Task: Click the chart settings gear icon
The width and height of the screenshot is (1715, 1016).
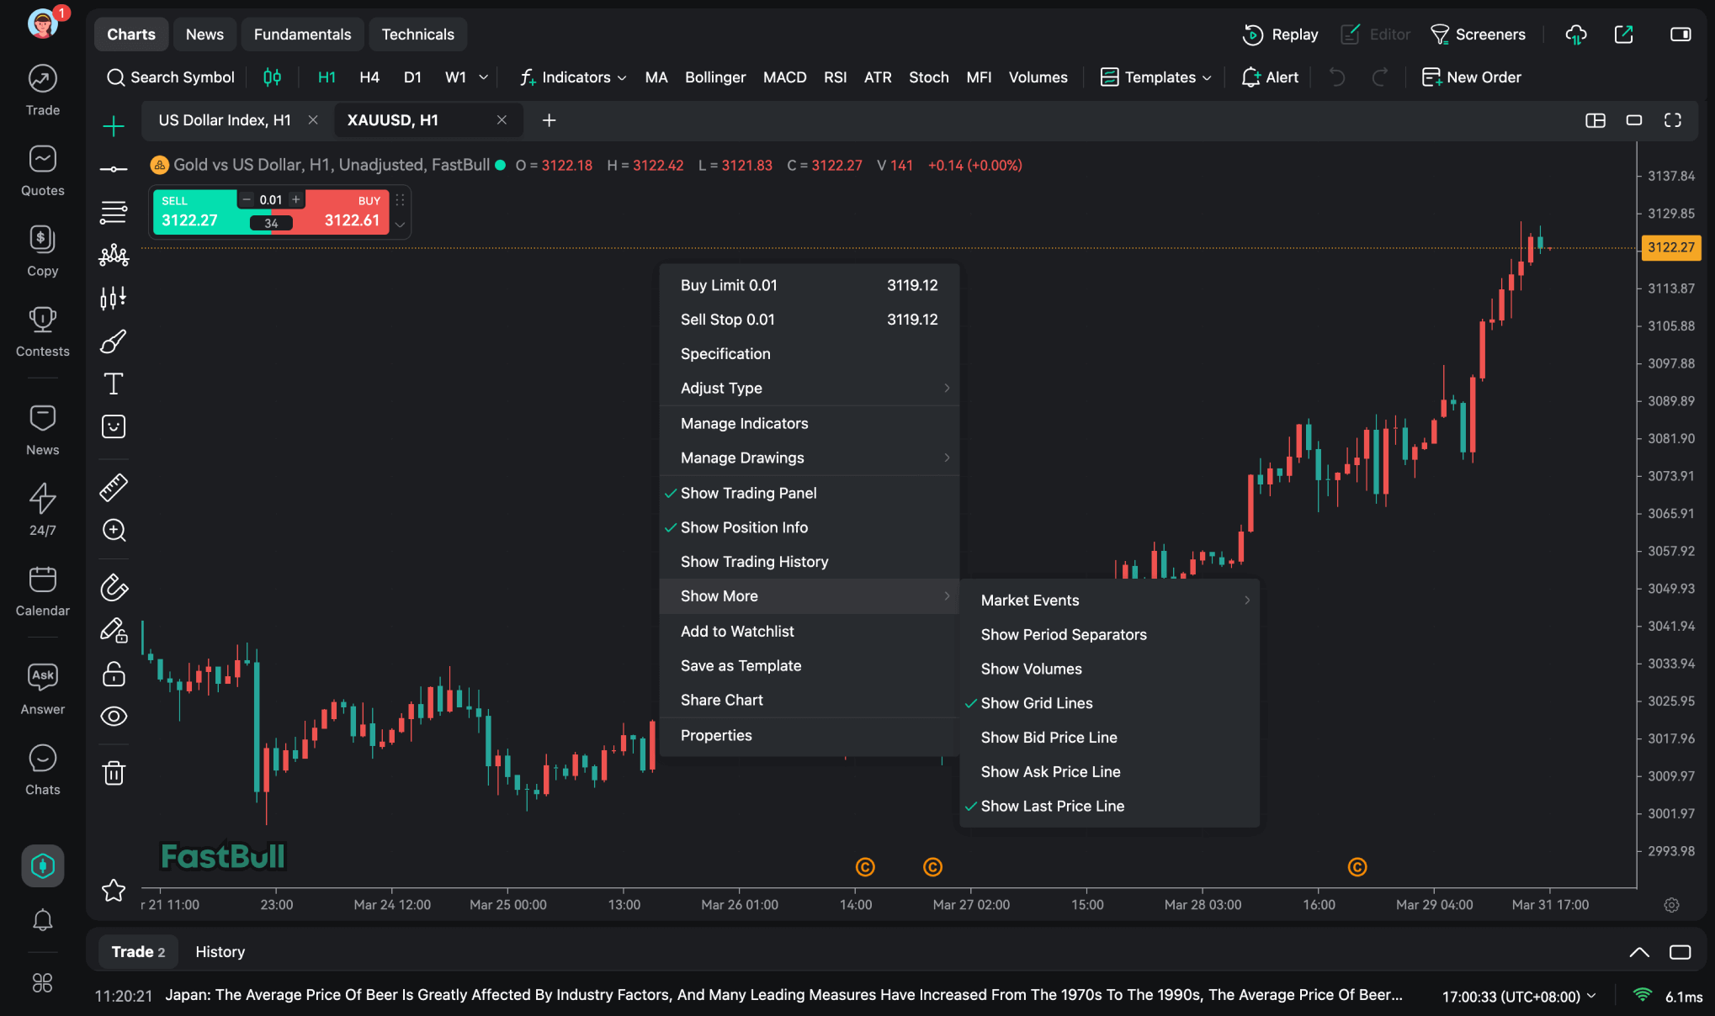Action: [x=1671, y=905]
